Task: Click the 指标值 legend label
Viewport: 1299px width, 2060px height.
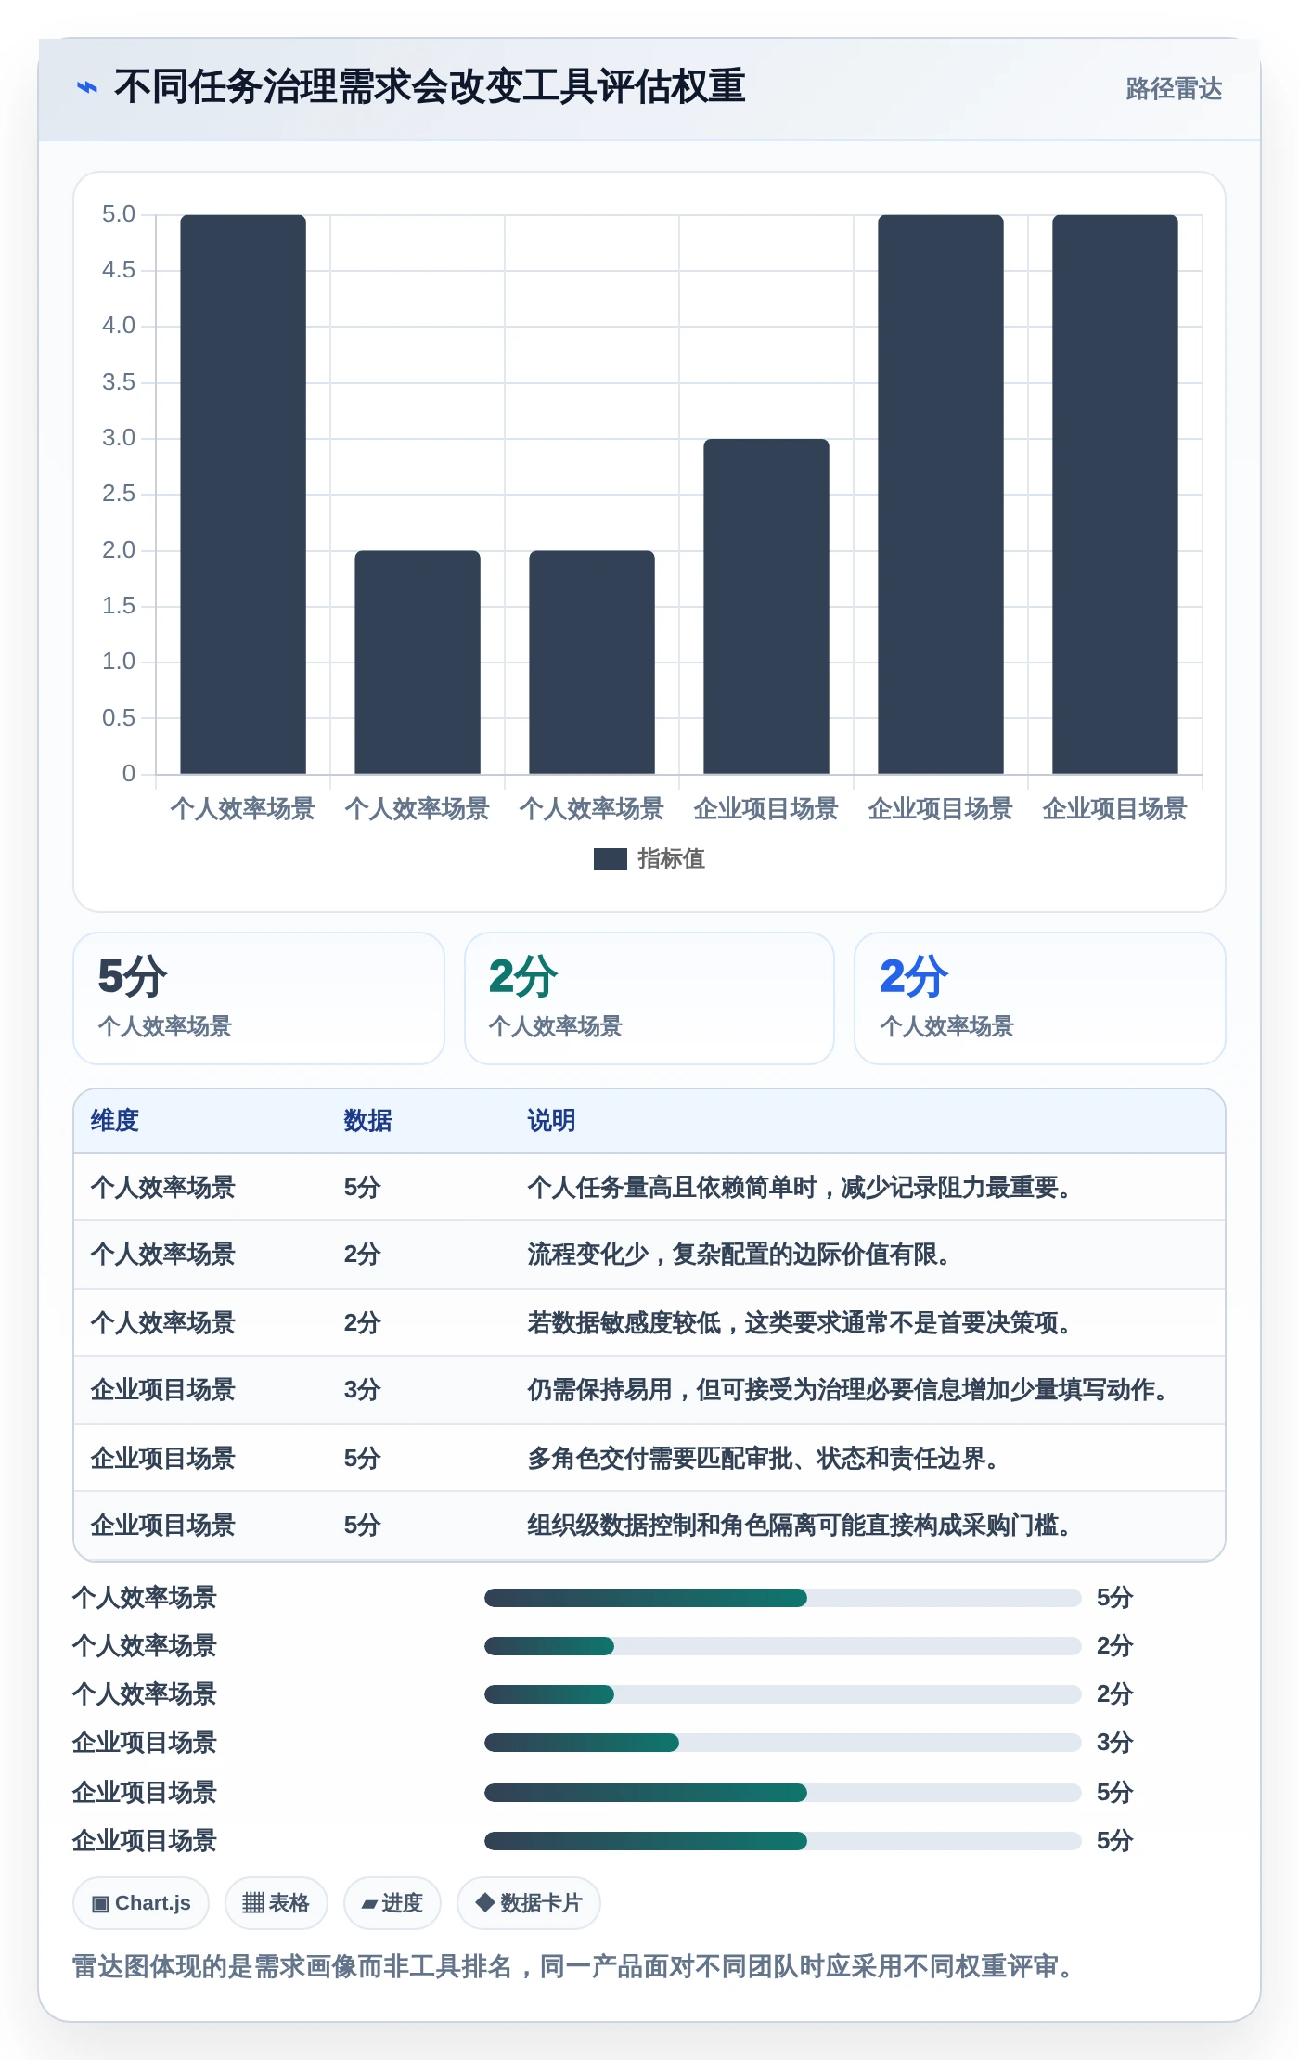Action: (x=672, y=859)
